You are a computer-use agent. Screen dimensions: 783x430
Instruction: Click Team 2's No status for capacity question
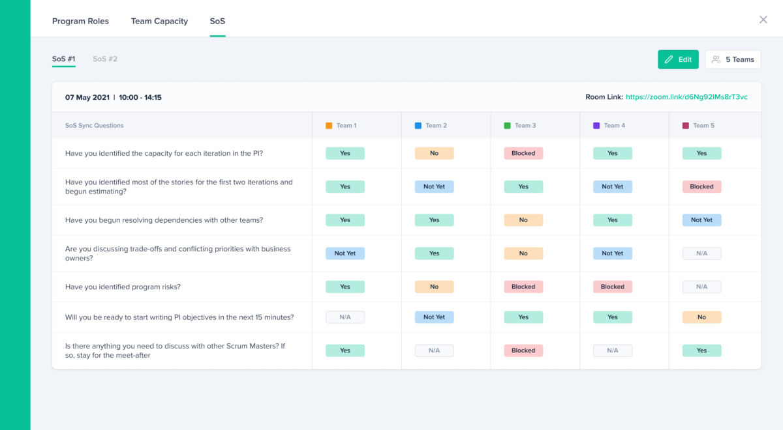pyautogui.click(x=434, y=153)
